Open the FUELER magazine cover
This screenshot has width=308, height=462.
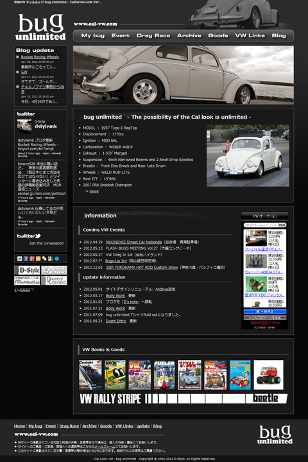(x=164, y=375)
